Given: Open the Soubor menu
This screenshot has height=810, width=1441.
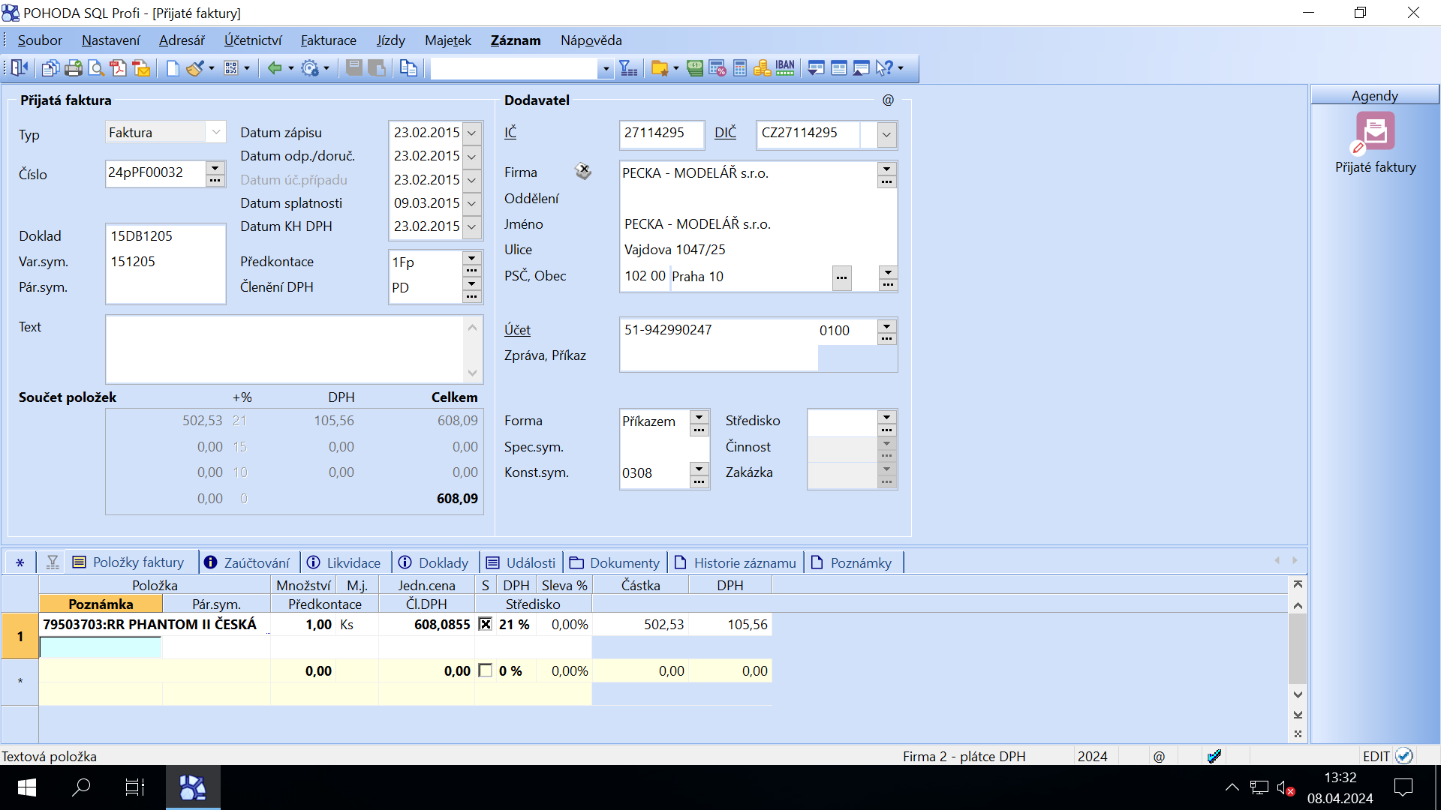Looking at the screenshot, I should [x=40, y=40].
